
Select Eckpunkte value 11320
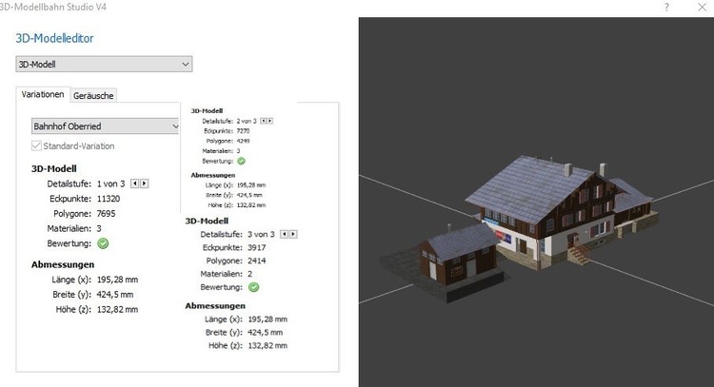(x=109, y=199)
